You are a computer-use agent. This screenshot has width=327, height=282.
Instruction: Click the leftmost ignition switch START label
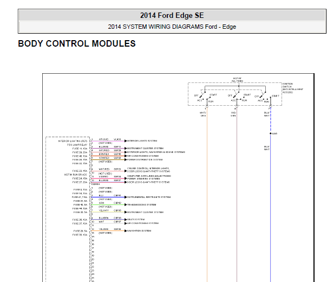pyautogui.click(x=213, y=95)
